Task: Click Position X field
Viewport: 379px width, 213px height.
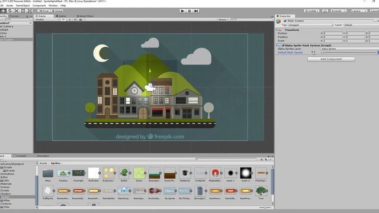Action: coord(332,33)
